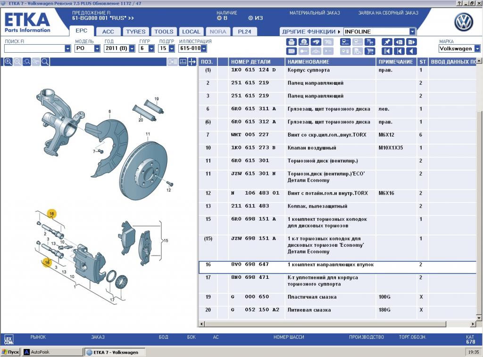Screen dimensions: 483x357
Task: Switch to the PL24 tab
Action: tap(244, 32)
